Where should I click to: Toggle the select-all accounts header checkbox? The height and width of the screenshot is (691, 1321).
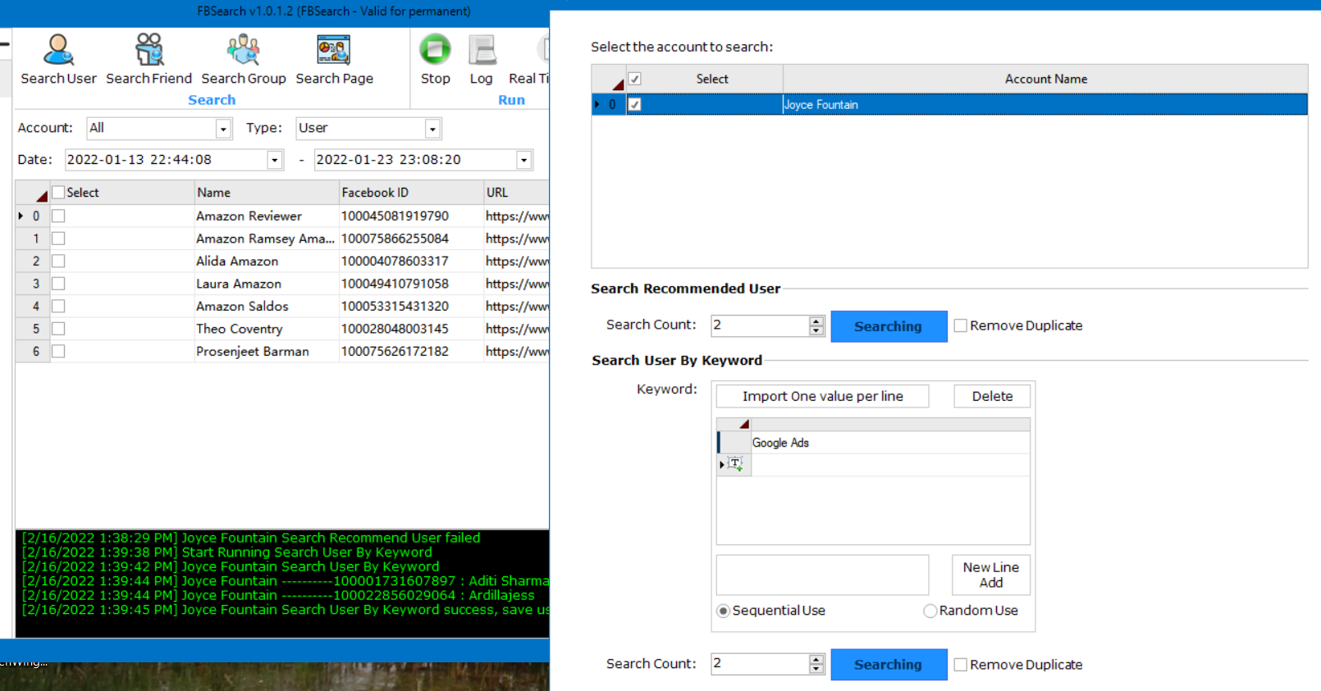634,80
